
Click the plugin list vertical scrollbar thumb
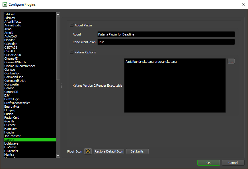(58, 48)
